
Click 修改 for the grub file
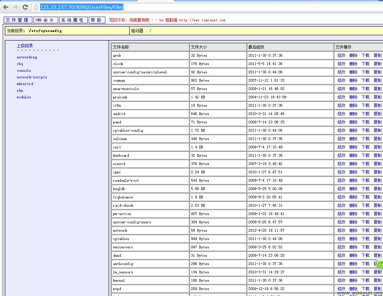pos(342,55)
